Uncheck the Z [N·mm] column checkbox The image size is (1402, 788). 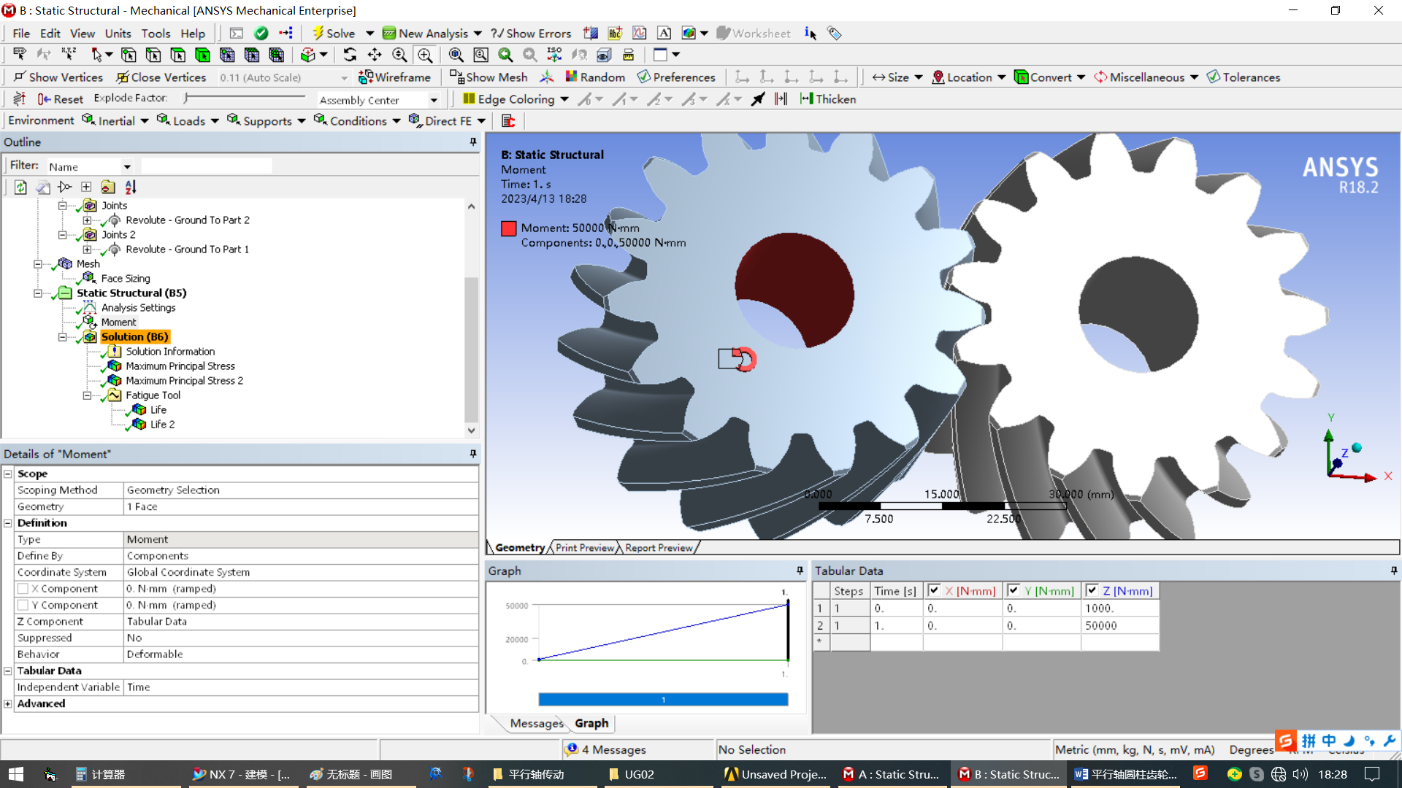tap(1092, 590)
